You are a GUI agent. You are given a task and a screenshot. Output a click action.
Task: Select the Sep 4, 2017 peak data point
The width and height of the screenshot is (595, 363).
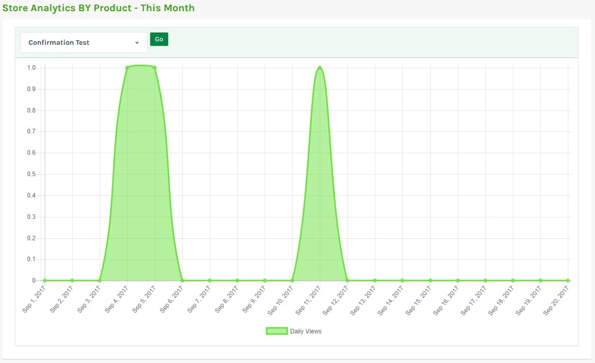tap(127, 68)
